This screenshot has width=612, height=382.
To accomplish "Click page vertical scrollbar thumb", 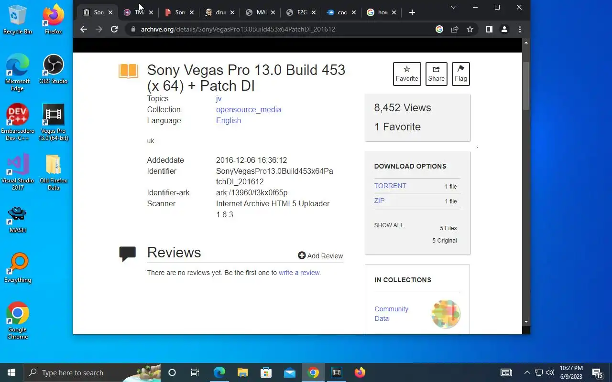I will tap(526, 86).
